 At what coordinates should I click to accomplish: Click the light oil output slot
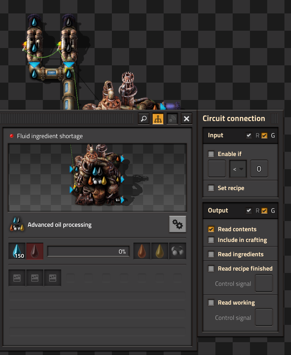point(160,251)
